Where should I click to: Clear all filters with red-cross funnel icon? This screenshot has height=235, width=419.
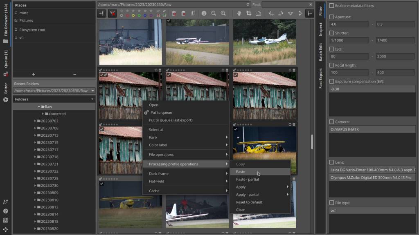pyautogui.click(x=113, y=13)
